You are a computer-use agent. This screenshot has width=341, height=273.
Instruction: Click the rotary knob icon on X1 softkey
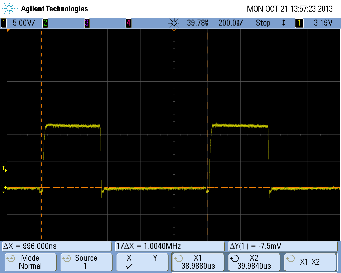pyautogui.click(x=178, y=259)
